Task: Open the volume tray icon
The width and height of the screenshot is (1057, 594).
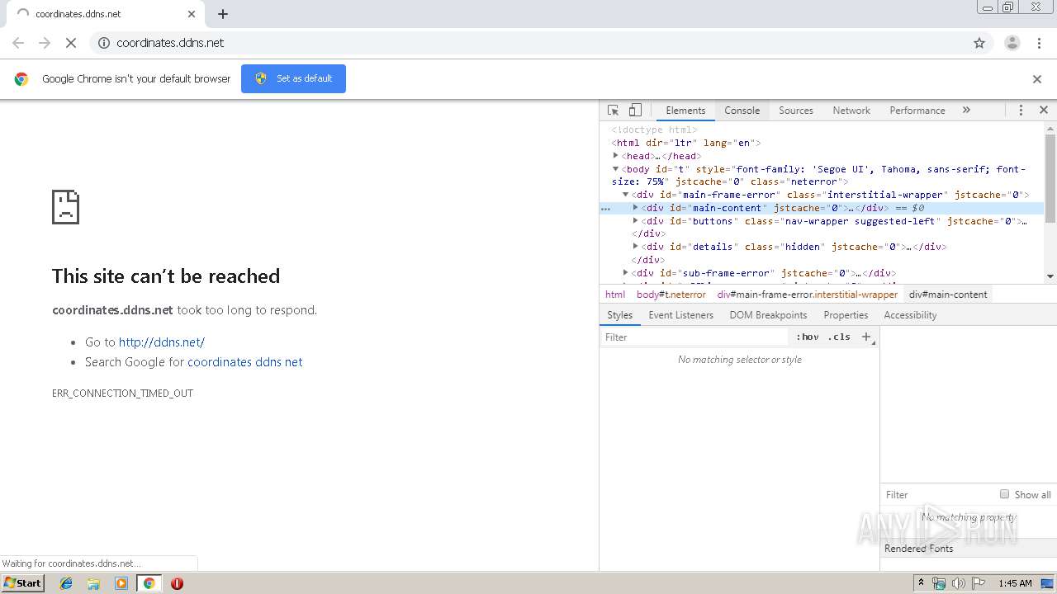Action: click(959, 583)
